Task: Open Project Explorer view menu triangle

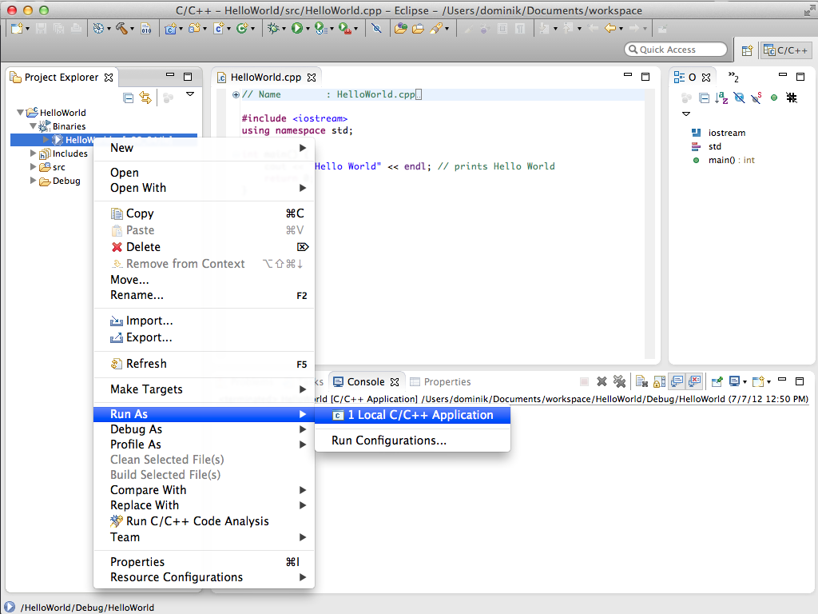Action: 190,94
